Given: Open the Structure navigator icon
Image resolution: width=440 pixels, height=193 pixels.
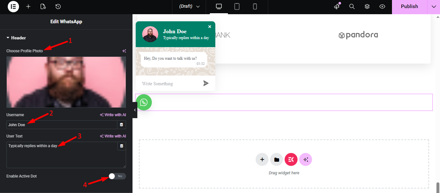Looking at the screenshot, I should point(367,6).
